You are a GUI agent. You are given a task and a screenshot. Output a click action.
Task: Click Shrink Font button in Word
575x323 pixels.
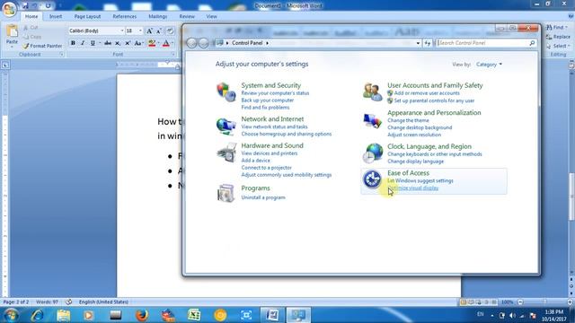[x=159, y=31]
